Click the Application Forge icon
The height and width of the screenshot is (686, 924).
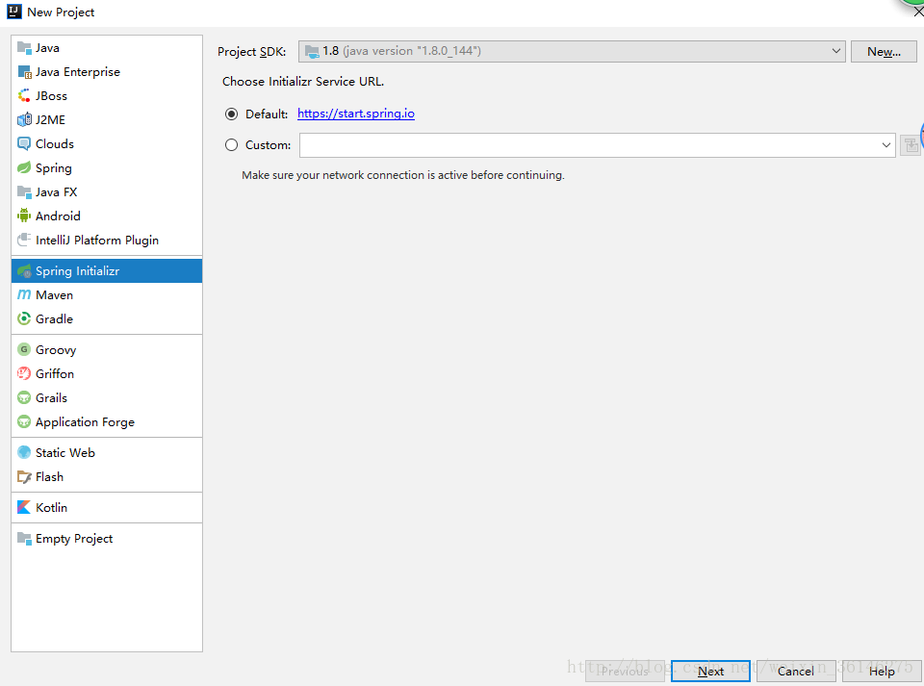(x=24, y=422)
